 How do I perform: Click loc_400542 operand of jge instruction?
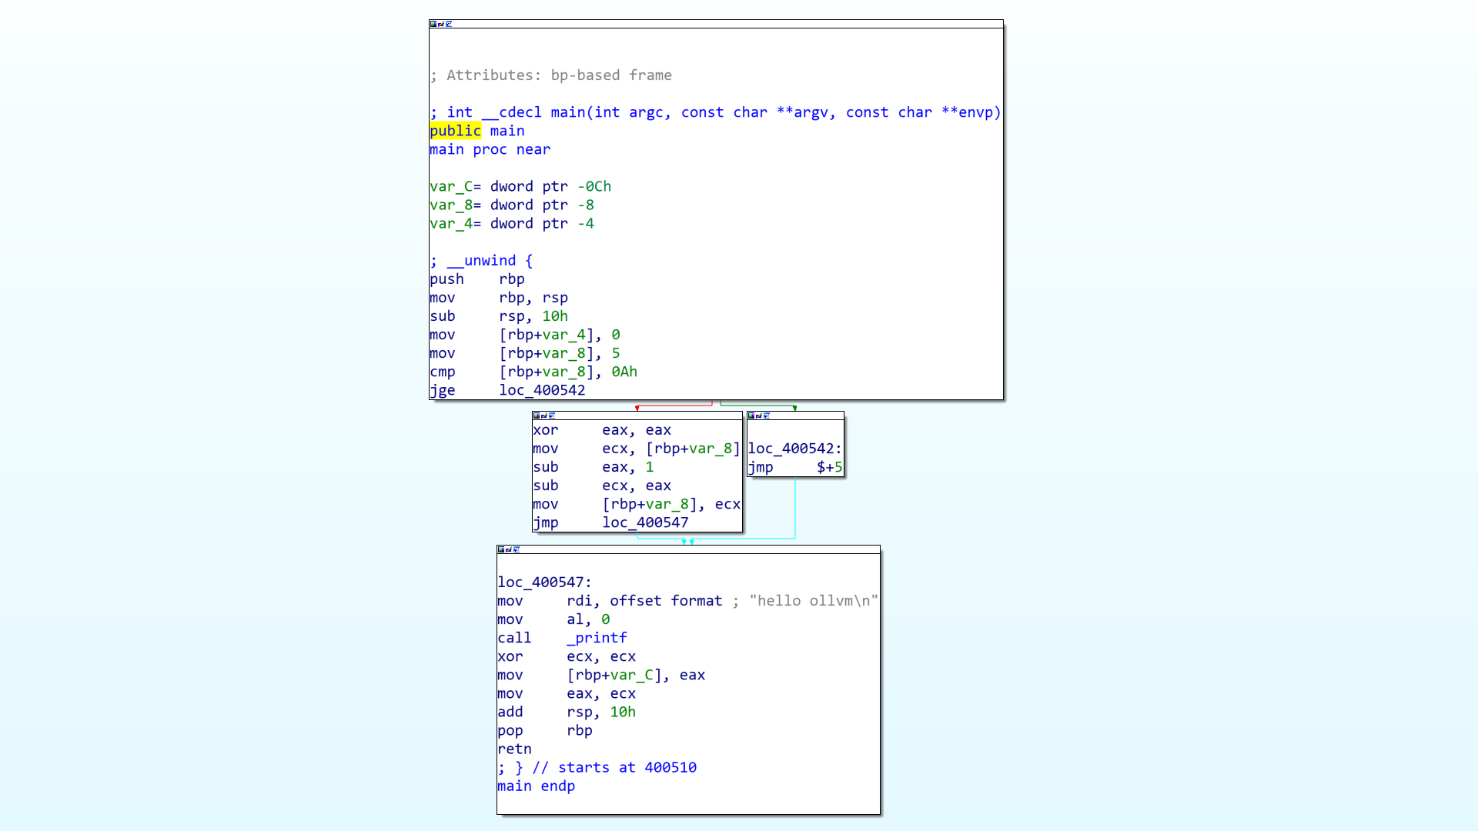tap(542, 390)
